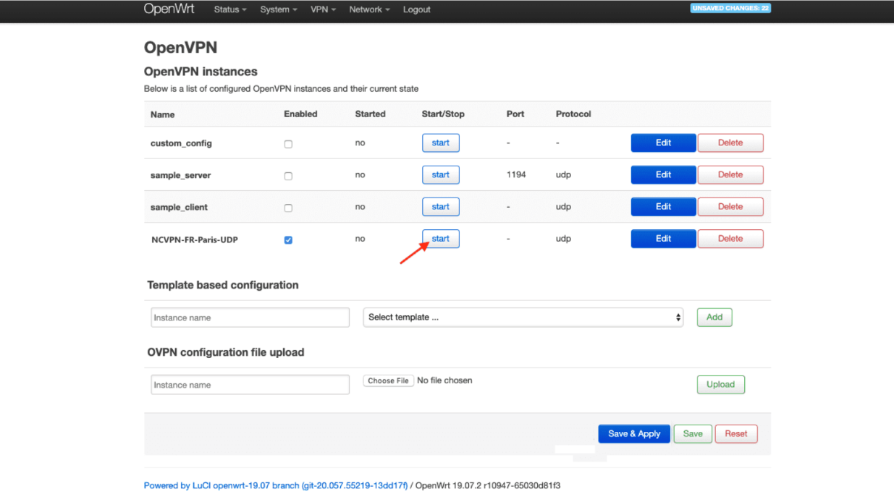
Task: Click the Template based configuration heading
Action: [x=223, y=285]
